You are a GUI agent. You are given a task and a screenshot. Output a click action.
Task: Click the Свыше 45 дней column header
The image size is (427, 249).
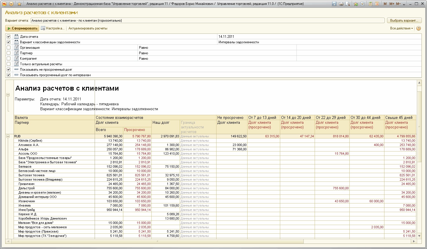(400, 117)
